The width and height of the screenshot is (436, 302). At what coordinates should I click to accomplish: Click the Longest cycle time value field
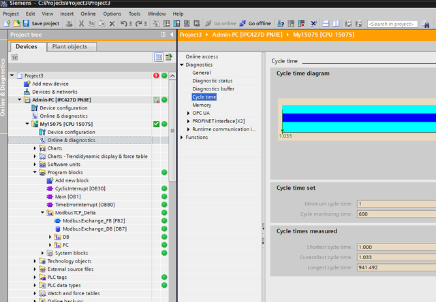[396, 267]
